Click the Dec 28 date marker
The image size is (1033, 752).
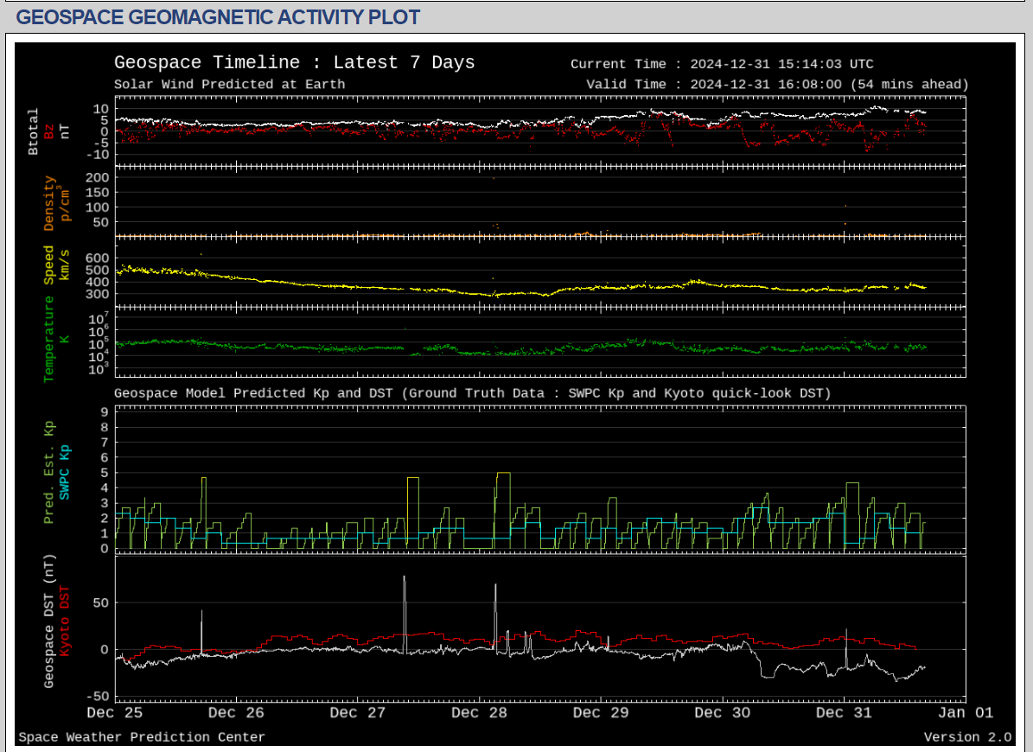479,713
